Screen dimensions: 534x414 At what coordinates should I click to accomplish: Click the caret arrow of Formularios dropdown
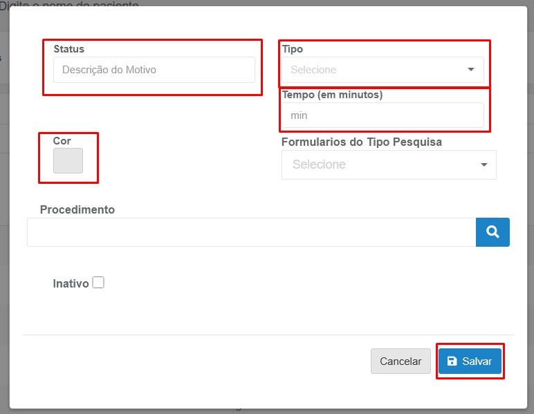[484, 164]
